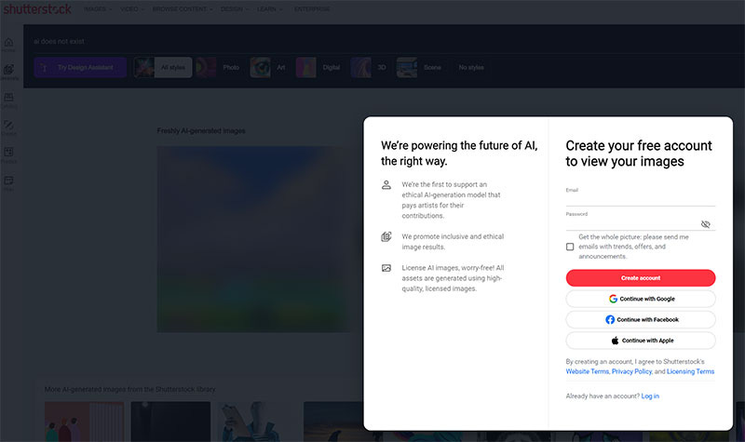Click the red Create account button

click(x=641, y=277)
